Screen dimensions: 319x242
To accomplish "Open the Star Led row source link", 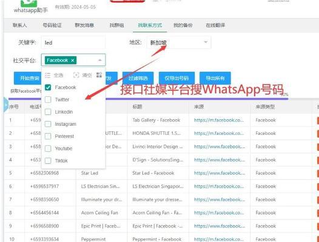I will coord(220,173).
